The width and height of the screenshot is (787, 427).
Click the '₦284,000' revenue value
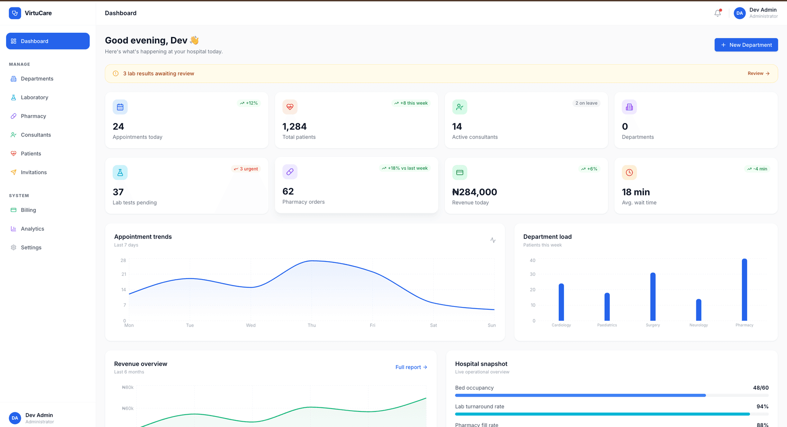pyautogui.click(x=475, y=192)
